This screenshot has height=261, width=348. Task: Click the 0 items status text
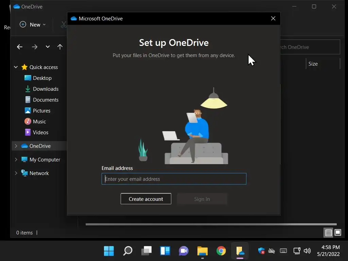tap(24, 233)
